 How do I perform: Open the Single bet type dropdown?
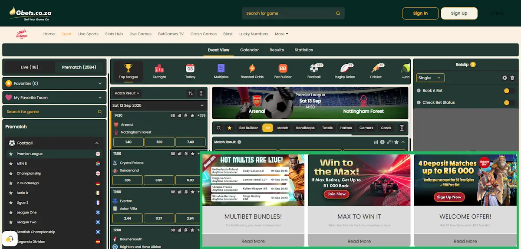point(431,78)
